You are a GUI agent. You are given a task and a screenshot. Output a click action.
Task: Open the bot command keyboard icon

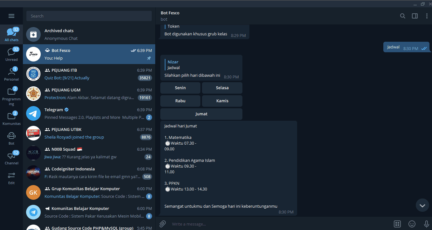click(397, 224)
